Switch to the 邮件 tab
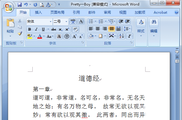 click(x=92, y=12)
